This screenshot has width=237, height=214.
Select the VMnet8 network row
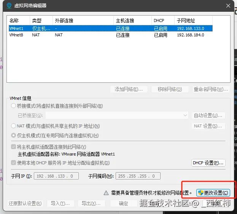(x=111, y=35)
